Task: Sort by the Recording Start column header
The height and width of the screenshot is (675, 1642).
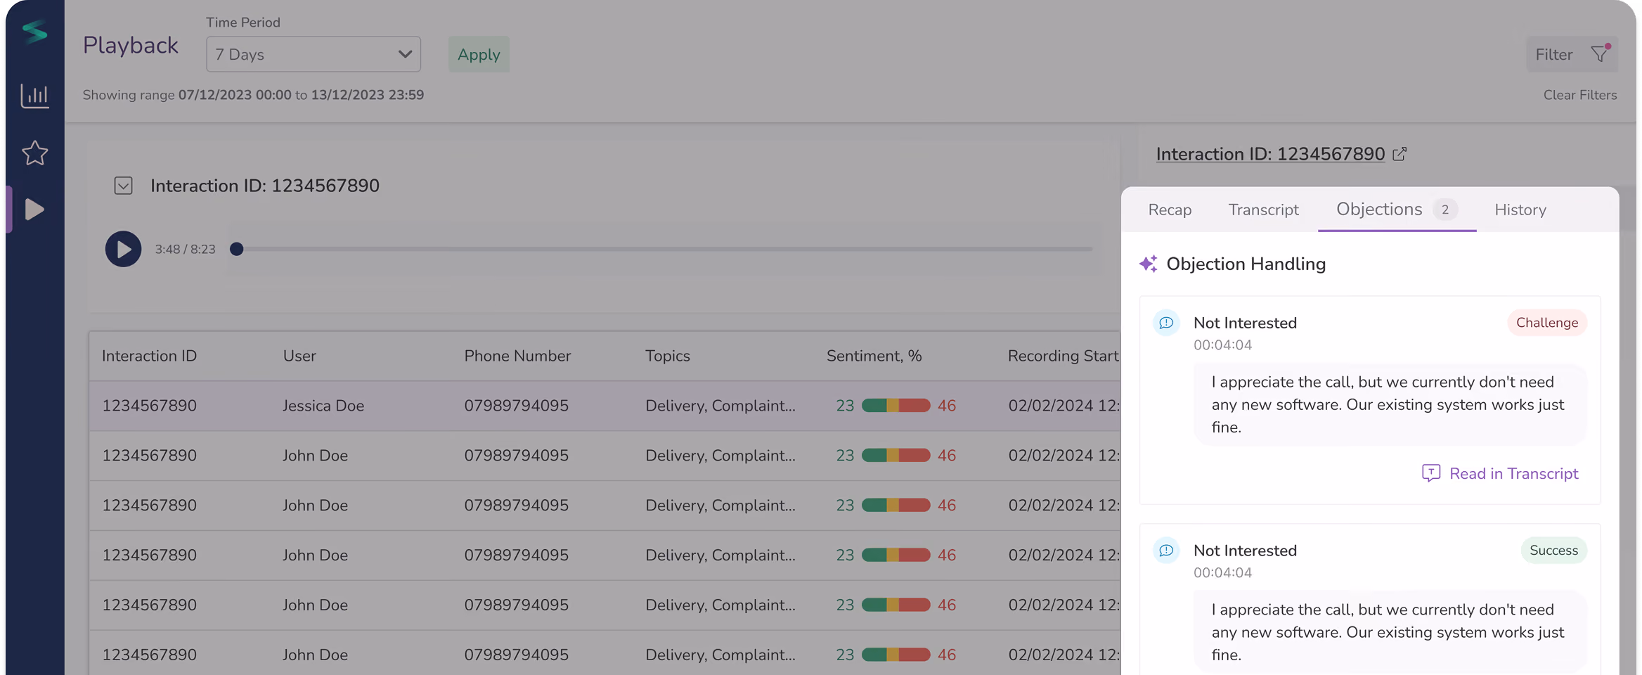Action: (1063, 356)
